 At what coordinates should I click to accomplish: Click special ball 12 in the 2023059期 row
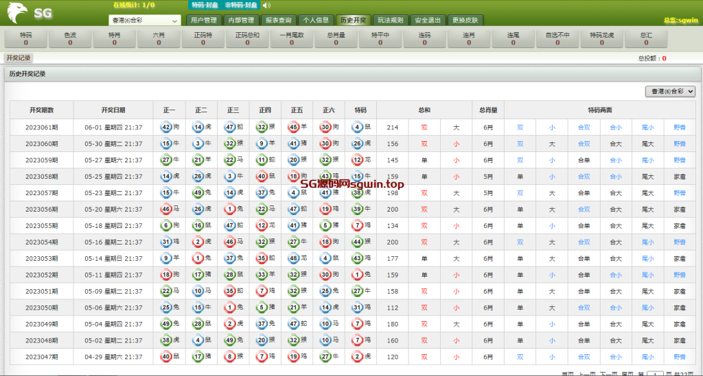point(357,160)
